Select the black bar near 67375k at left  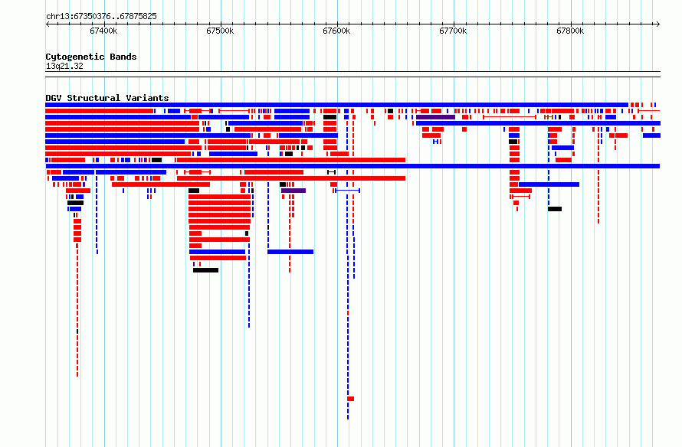75,203
